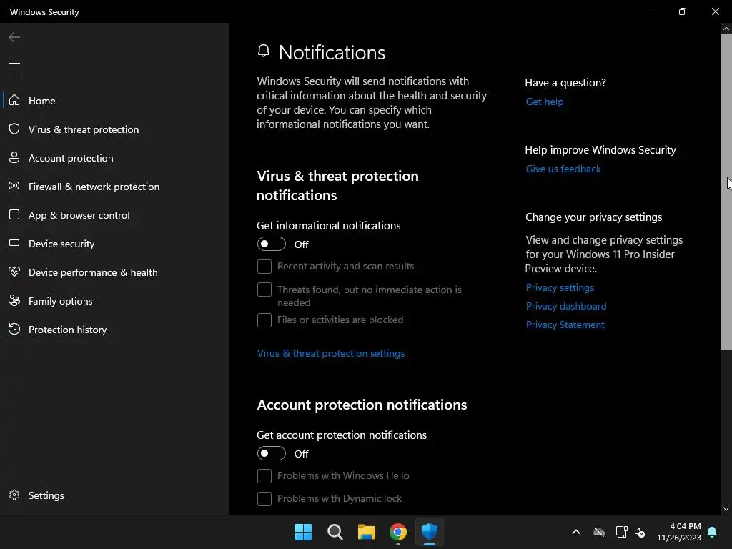
Task: Click Give us feedback link
Action: click(x=563, y=169)
